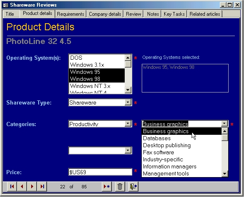Click OS list scroll down arrow

128,90
